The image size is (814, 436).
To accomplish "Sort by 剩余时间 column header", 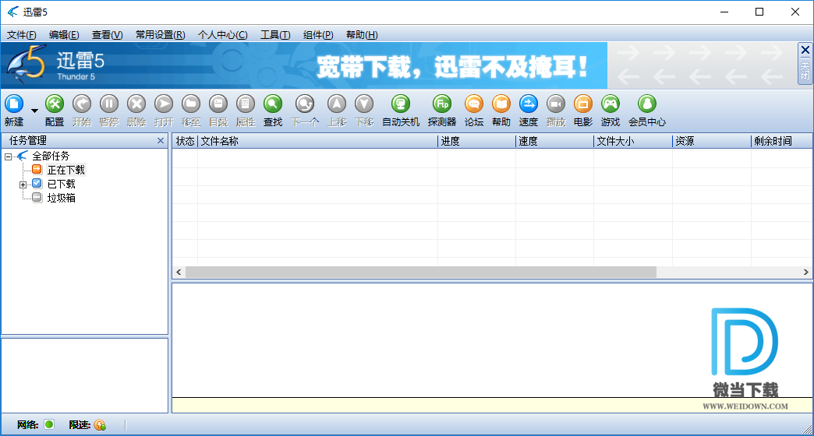I will (x=782, y=141).
